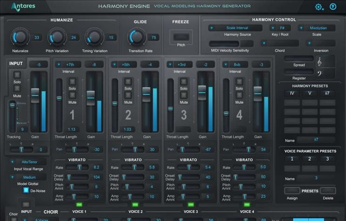Click the Input Tracking slider
346x221 pixels.
[x=13, y=116]
